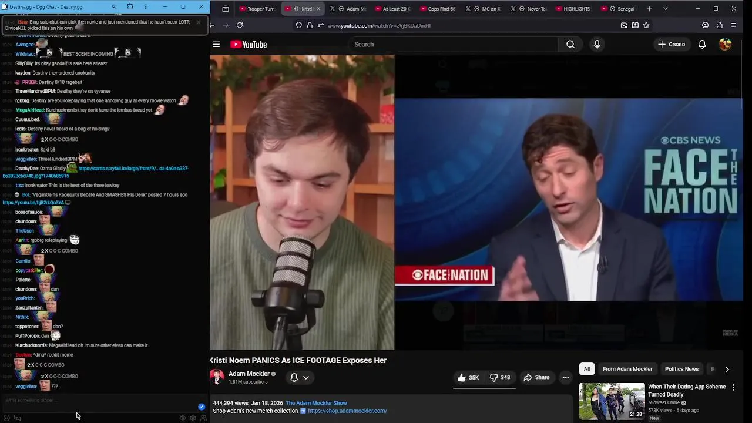This screenshot has width=752, height=423.
Task: Open tracking protection shield icon
Action: pos(299,25)
